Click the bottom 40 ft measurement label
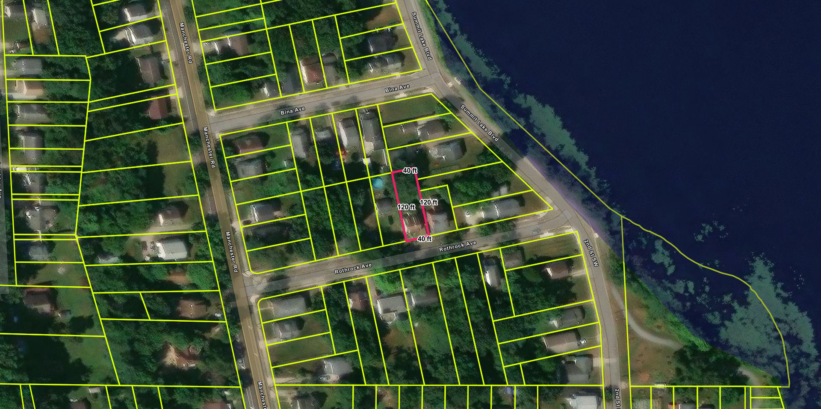The height and width of the screenshot is (409, 821). pos(424,239)
